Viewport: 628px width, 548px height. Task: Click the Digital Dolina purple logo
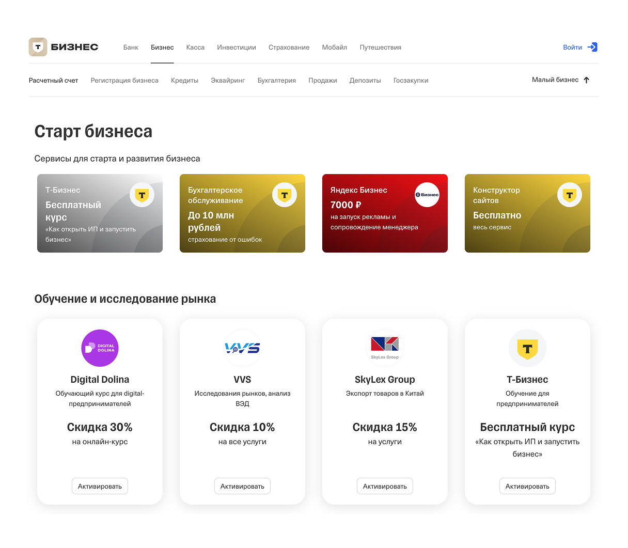tap(100, 348)
